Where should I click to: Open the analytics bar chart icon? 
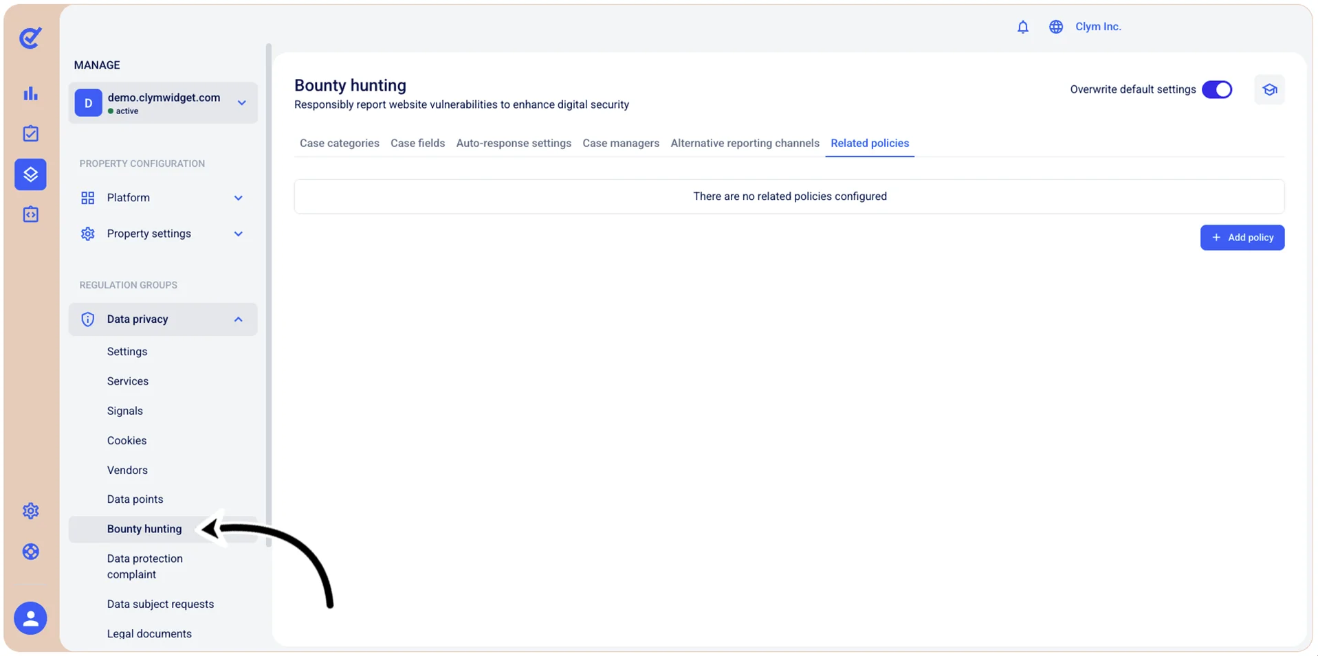coord(30,93)
